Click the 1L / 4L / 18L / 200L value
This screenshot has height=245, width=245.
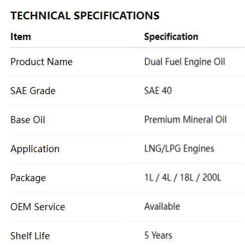pyautogui.click(x=182, y=177)
